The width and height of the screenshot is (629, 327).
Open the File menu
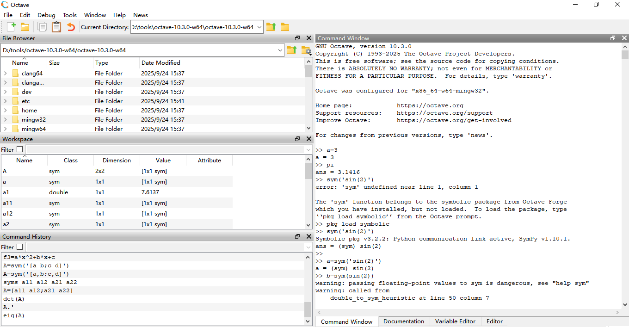pos(8,15)
